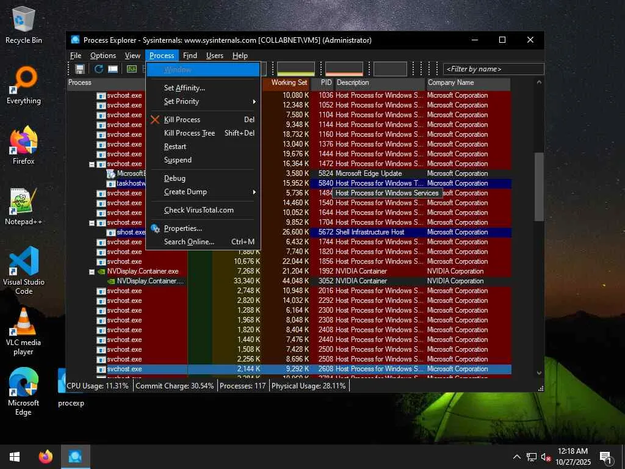Screen dimensions: 625x469
Task: Click the Process Explorer title bar icon
Action: click(75, 40)
